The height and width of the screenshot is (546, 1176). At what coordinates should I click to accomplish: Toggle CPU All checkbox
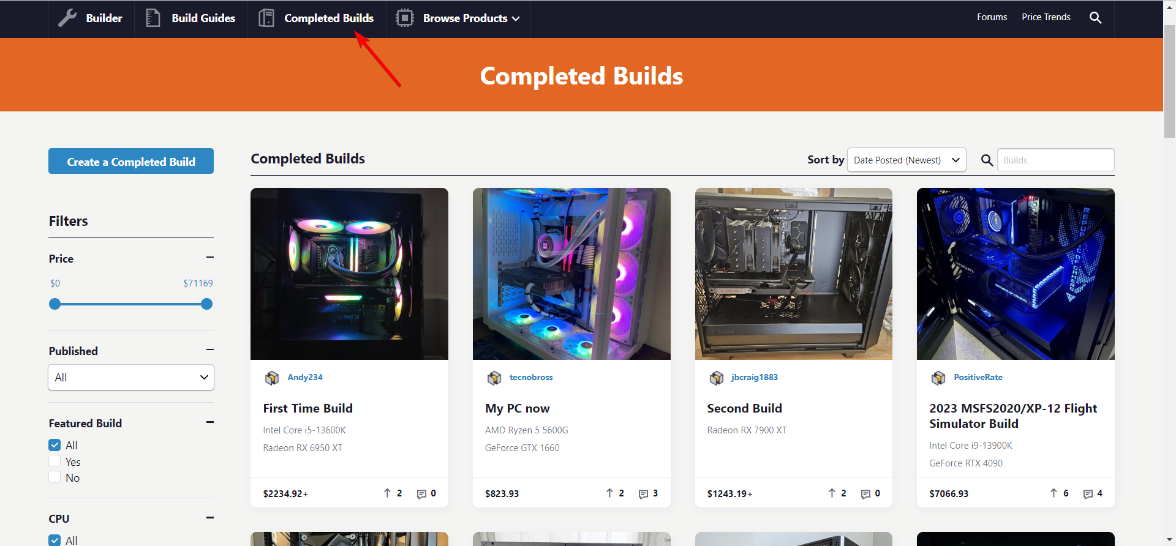click(x=55, y=540)
